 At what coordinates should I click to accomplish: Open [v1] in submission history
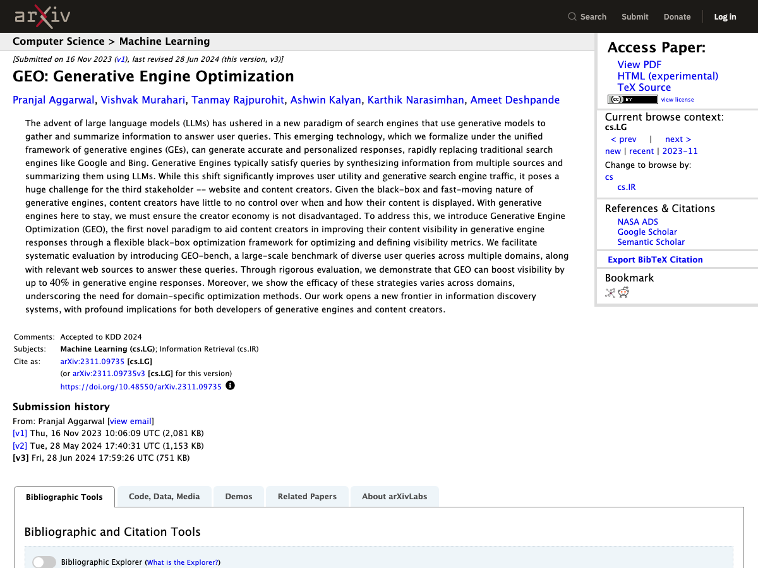[20, 433]
